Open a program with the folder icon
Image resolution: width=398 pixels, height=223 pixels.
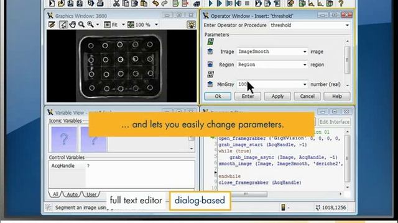coord(61,3)
